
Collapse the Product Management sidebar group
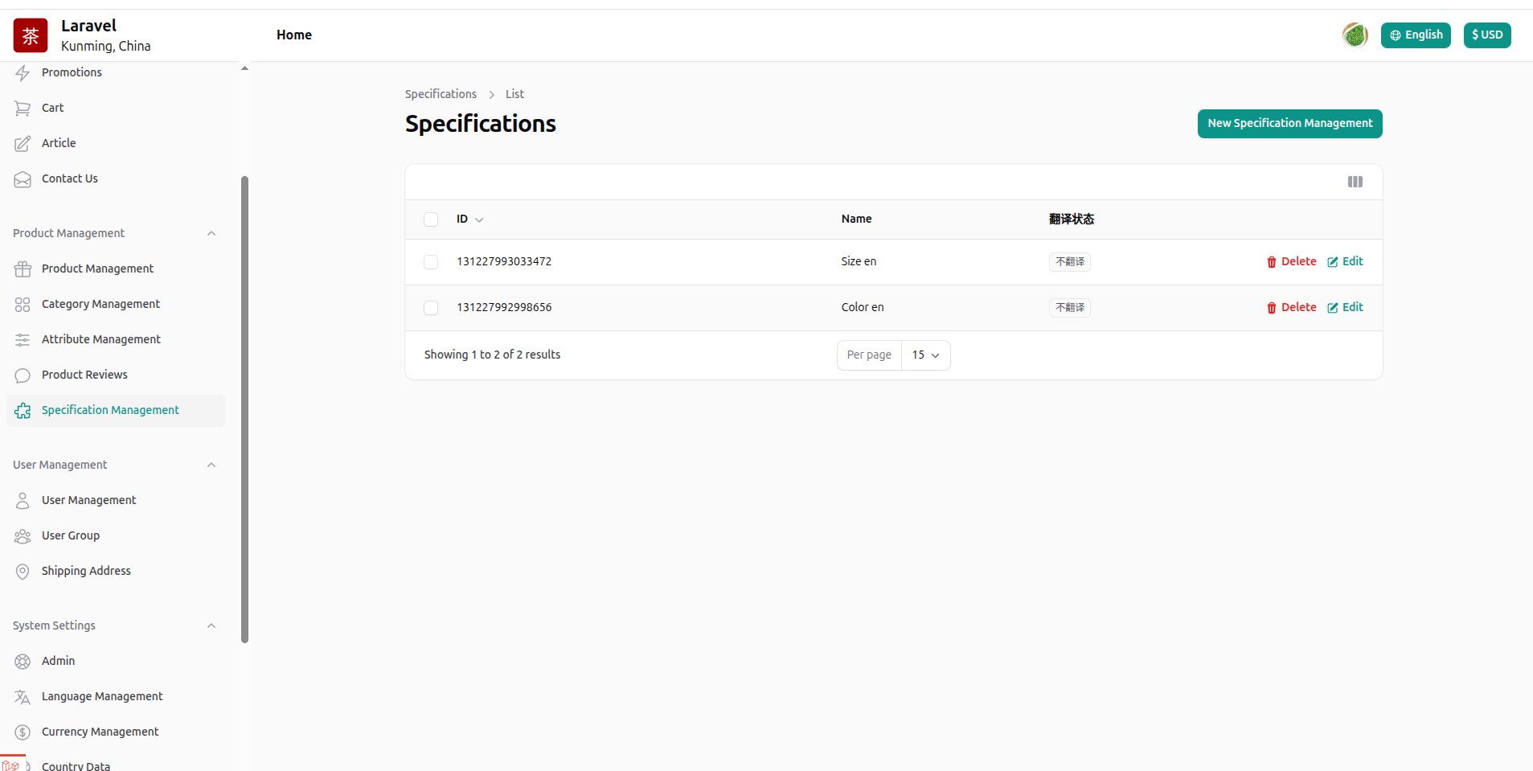[211, 233]
